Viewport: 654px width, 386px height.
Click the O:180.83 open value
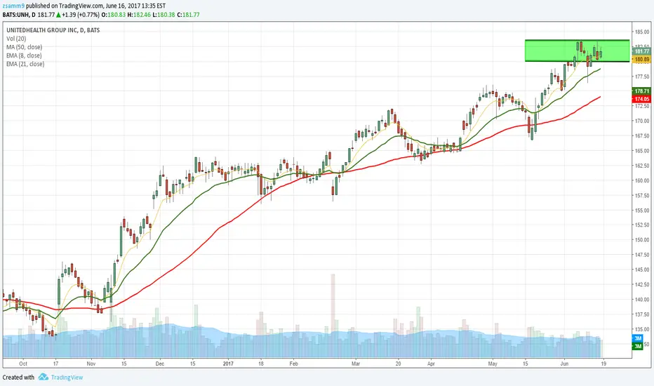coord(114,15)
